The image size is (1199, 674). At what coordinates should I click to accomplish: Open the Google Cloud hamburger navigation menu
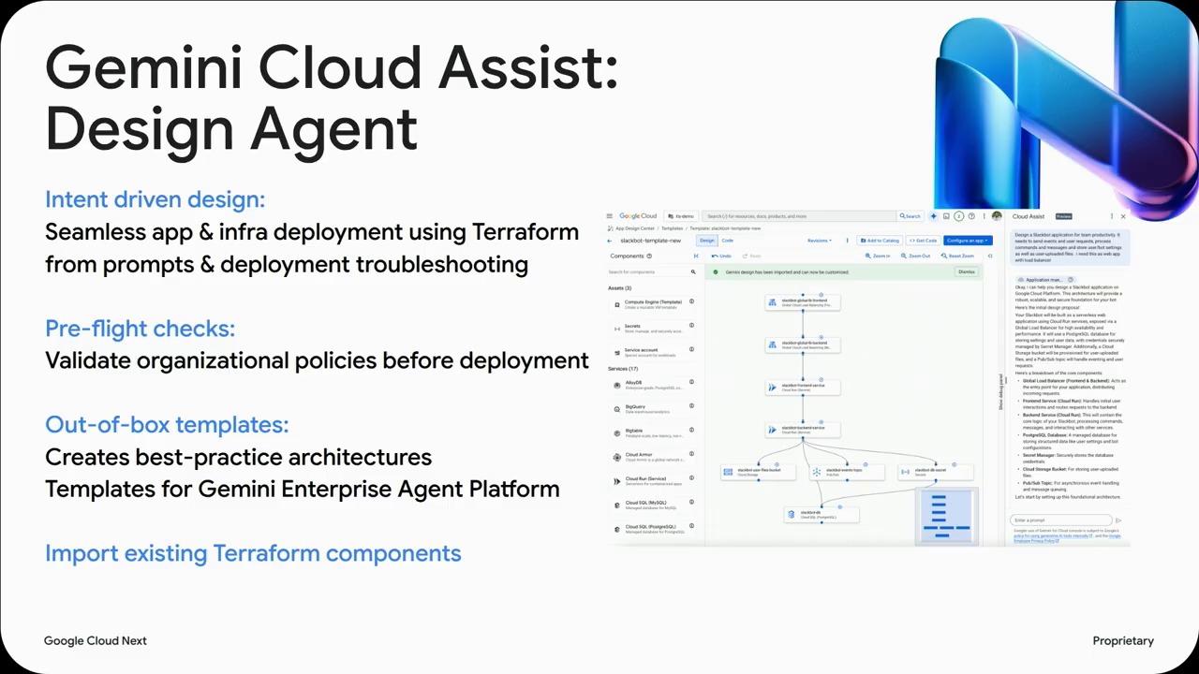coord(610,216)
